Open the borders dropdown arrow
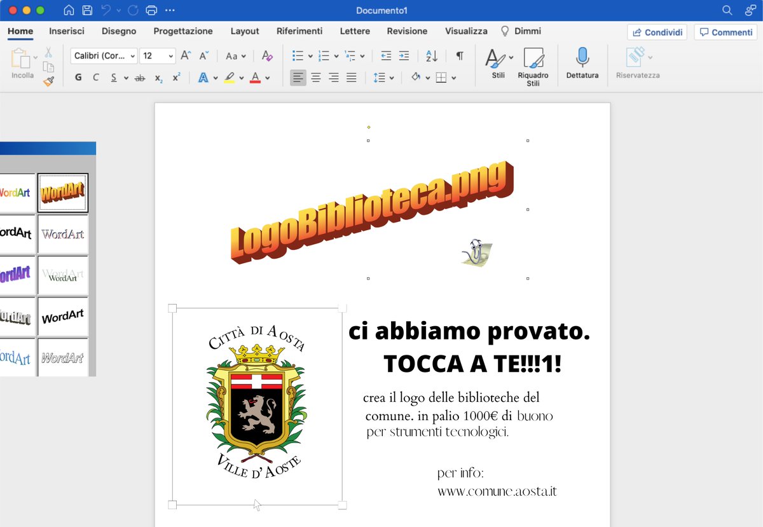Viewport: 763px width, 527px height. (x=454, y=78)
